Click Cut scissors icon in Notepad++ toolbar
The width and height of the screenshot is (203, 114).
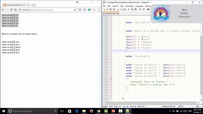(x=129, y=9)
